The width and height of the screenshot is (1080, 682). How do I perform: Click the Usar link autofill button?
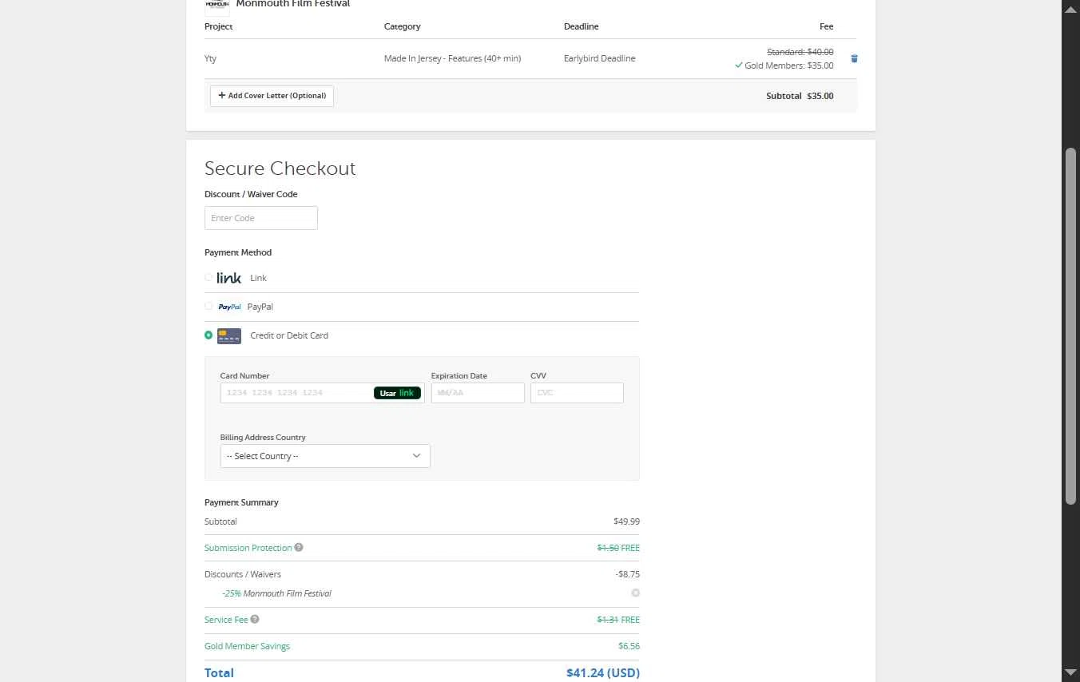coord(397,393)
